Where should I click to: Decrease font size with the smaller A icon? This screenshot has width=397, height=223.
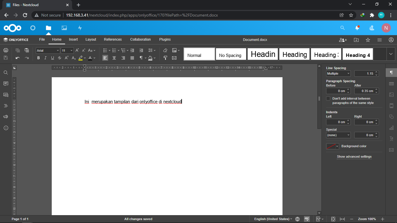[84, 50]
